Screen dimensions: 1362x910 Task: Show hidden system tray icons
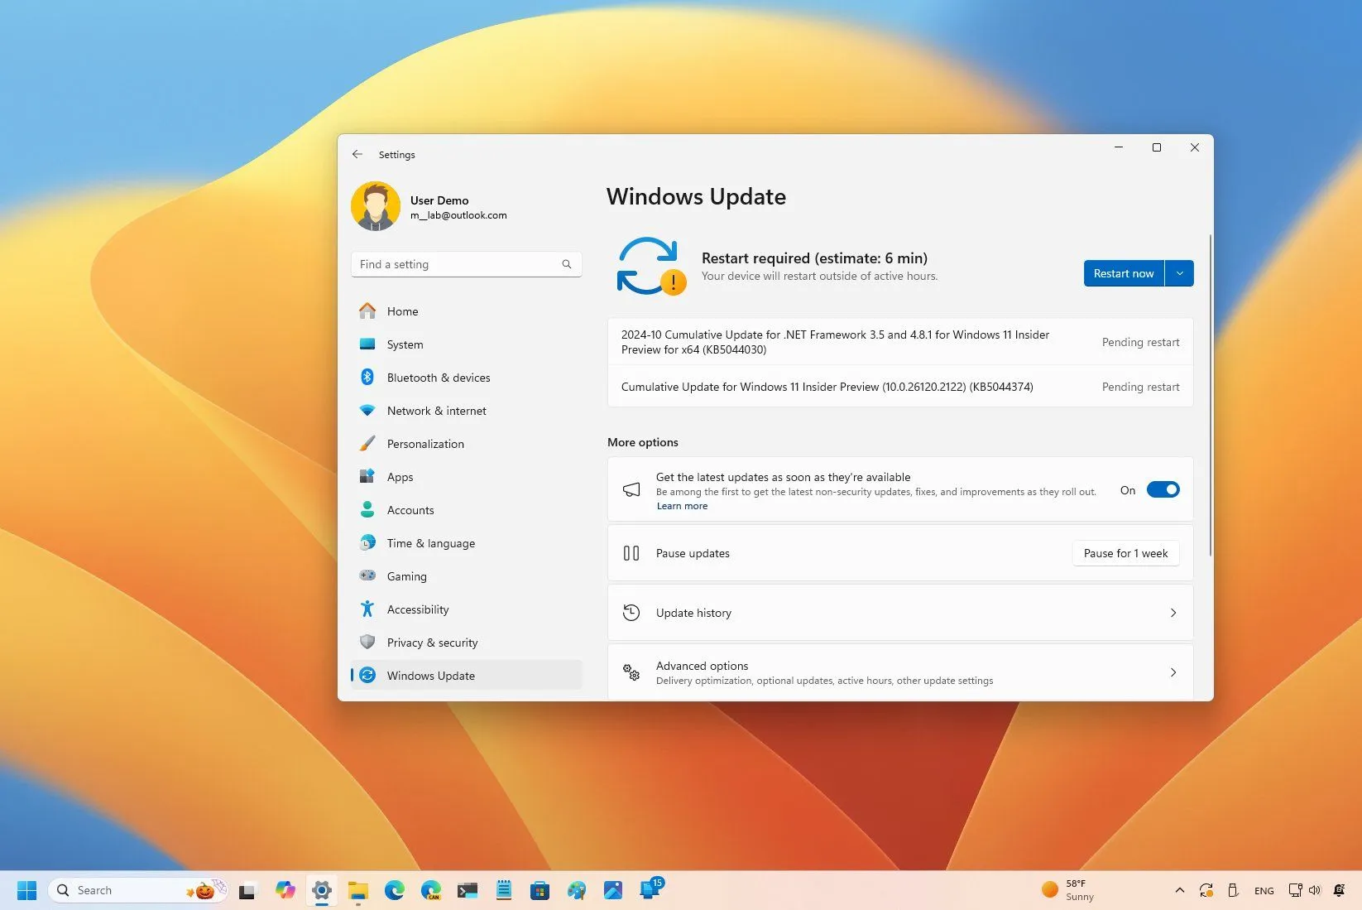pos(1179,891)
